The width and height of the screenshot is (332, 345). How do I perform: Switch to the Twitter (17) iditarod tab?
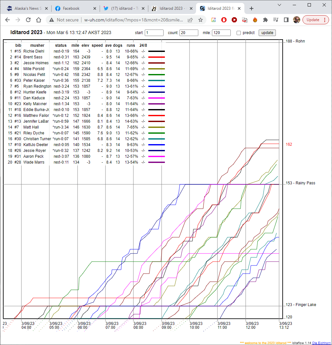pyautogui.click(x=124, y=8)
